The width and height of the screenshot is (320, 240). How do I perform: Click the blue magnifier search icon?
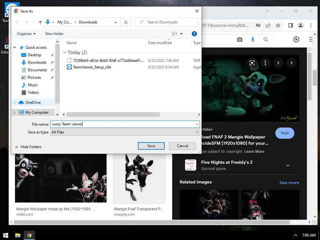coord(266,40)
